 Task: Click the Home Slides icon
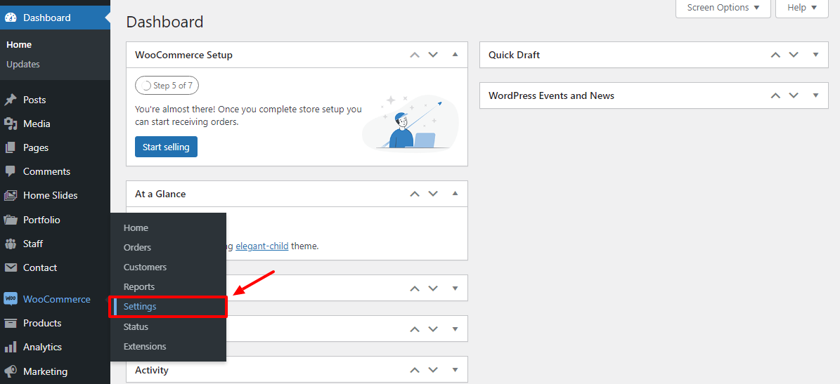click(x=10, y=196)
